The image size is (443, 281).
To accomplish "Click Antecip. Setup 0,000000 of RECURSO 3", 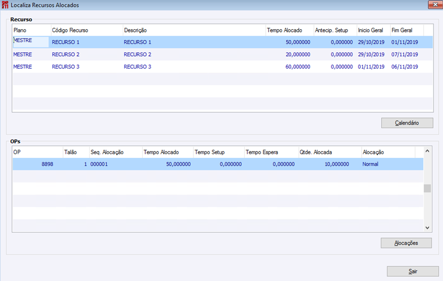I will click(x=342, y=67).
